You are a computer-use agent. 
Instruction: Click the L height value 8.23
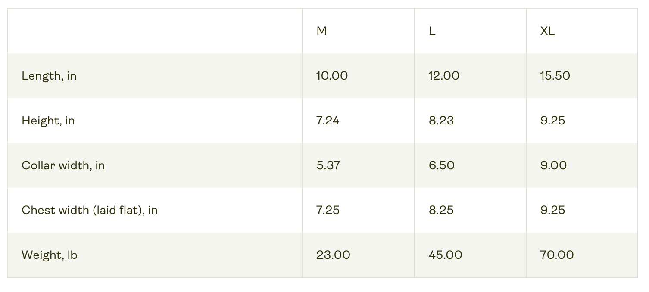[441, 121]
